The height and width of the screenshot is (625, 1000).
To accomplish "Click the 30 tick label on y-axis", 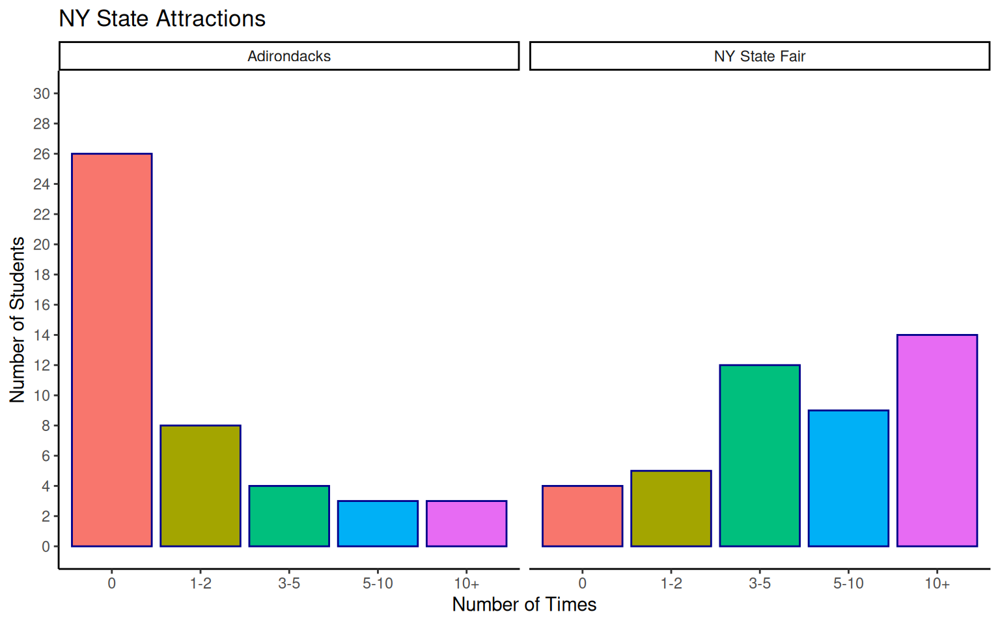I will click(42, 94).
